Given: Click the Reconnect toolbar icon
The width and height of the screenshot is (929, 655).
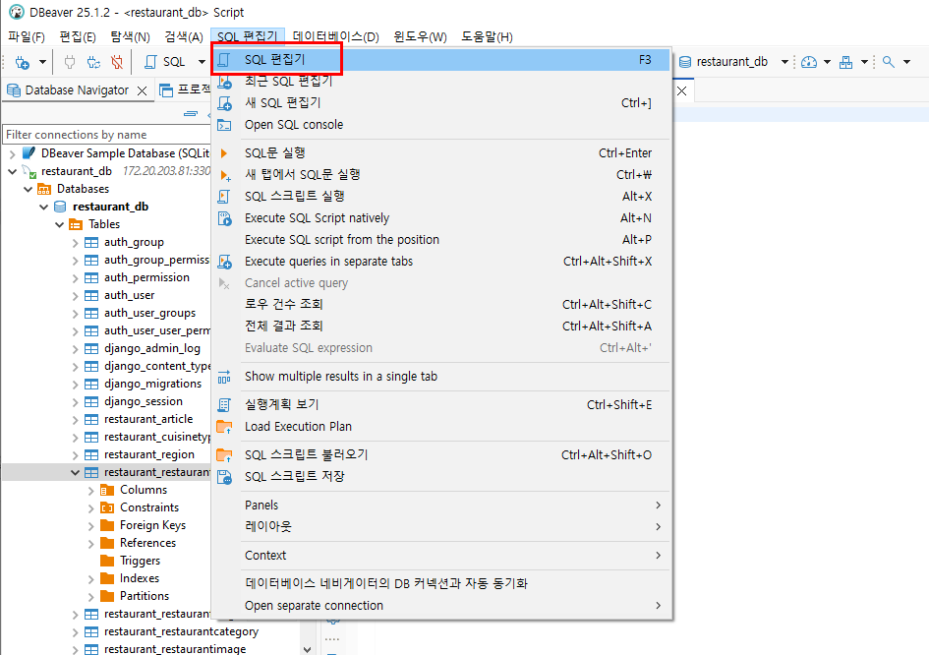Looking at the screenshot, I should tap(93, 62).
